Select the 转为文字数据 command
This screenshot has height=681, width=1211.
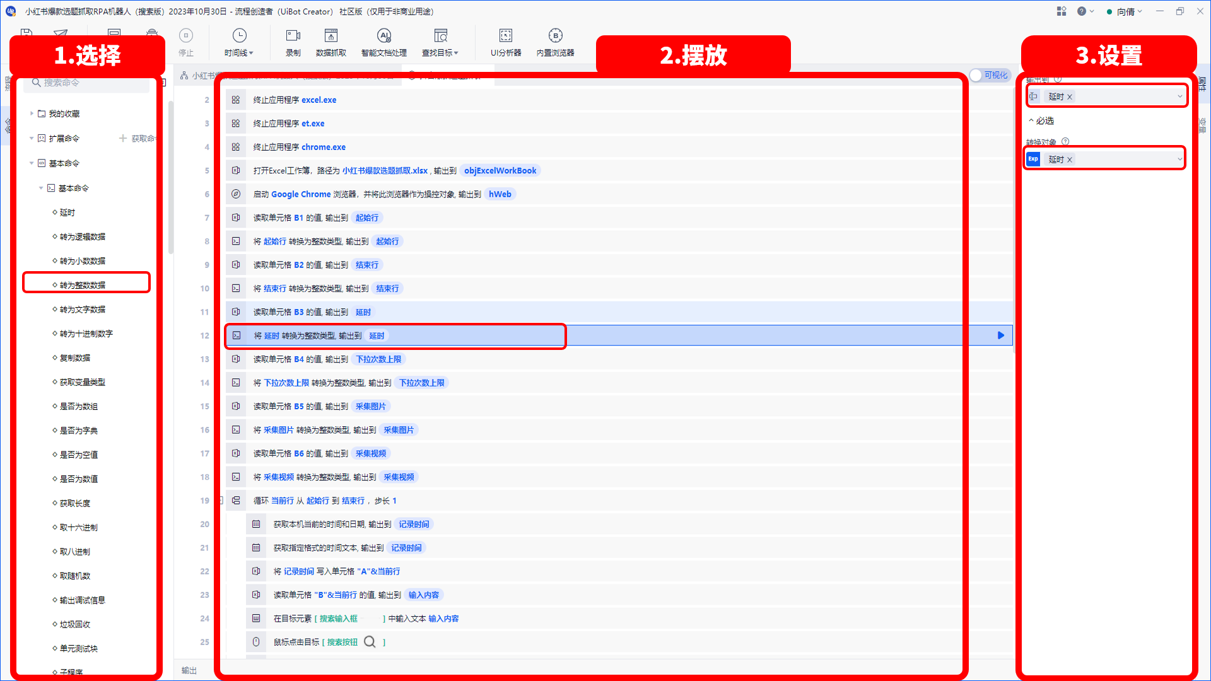pyautogui.click(x=83, y=309)
